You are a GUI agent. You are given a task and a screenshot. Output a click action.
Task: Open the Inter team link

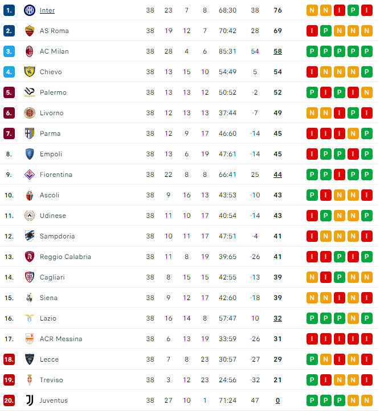pos(47,10)
